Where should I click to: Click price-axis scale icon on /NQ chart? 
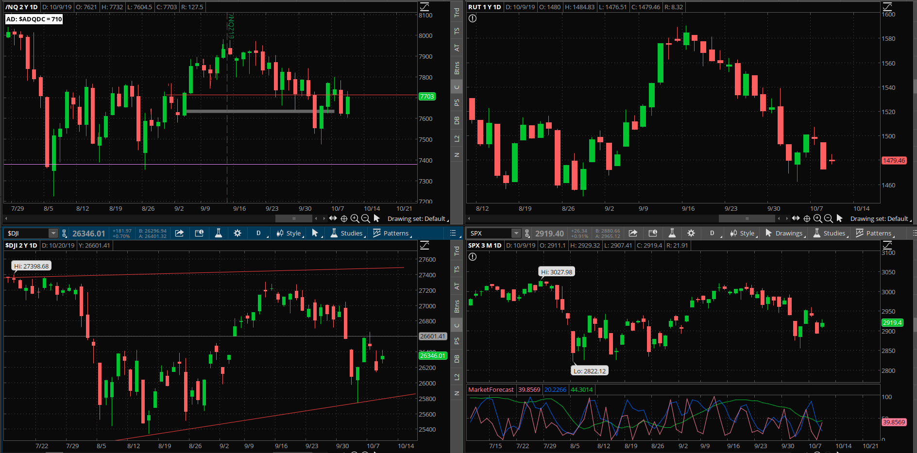(x=425, y=7)
